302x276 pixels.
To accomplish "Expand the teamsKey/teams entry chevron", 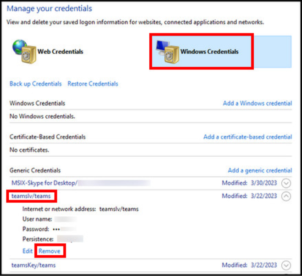I will 286,265.
